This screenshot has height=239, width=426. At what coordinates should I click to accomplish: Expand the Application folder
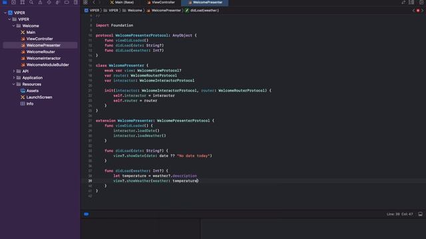pyautogui.click(x=14, y=78)
